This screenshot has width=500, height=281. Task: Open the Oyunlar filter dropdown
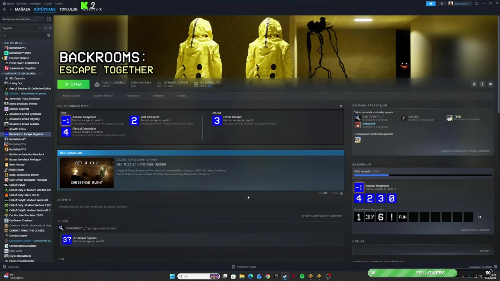tap(21, 28)
